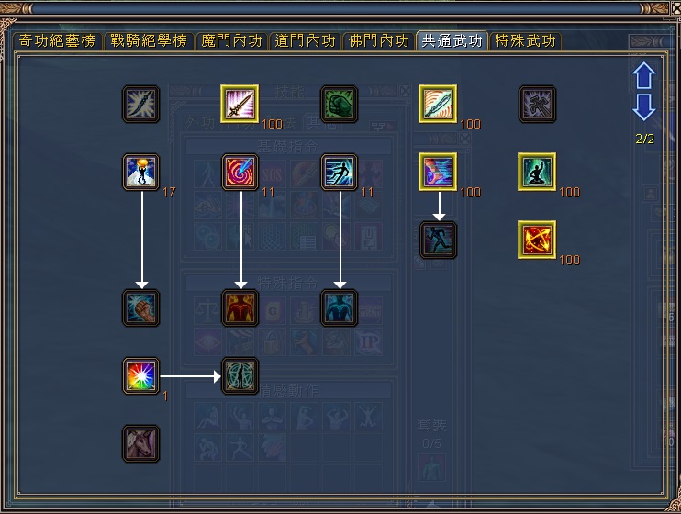Select the horse mount skill icon
The height and width of the screenshot is (514, 681).
(140, 443)
